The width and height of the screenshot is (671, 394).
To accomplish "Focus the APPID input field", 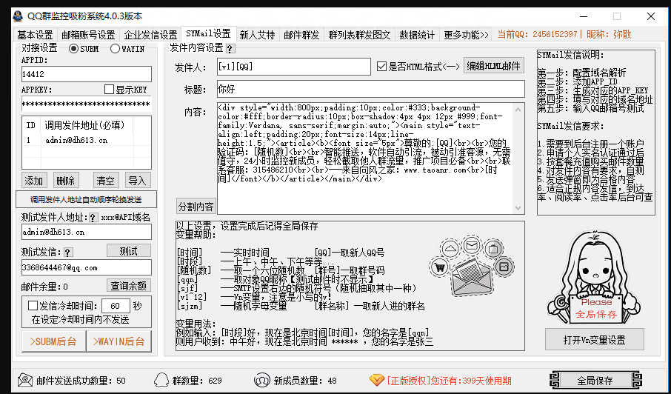I will (x=87, y=74).
